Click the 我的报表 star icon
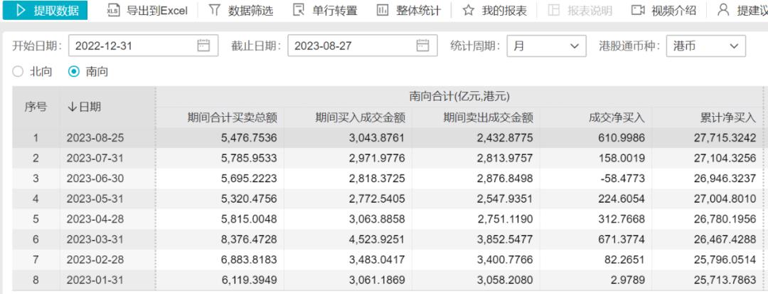This screenshot has height=294, width=768. (x=468, y=11)
